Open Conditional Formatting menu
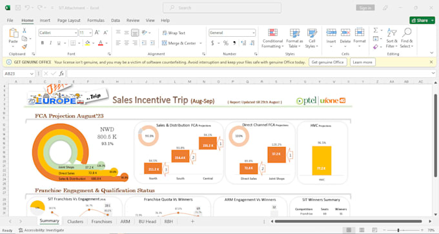439x234 pixels. (272, 38)
